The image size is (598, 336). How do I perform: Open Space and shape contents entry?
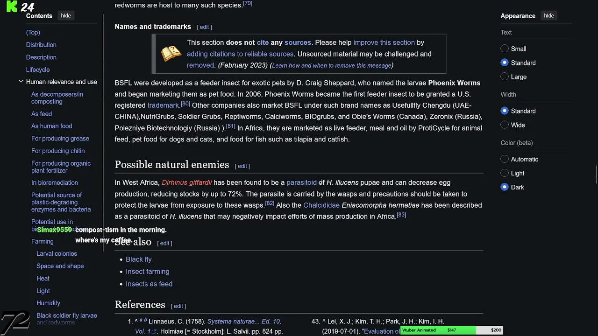click(x=60, y=266)
